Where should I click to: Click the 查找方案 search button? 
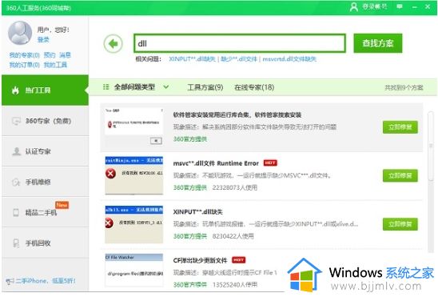(x=378, y=43)
